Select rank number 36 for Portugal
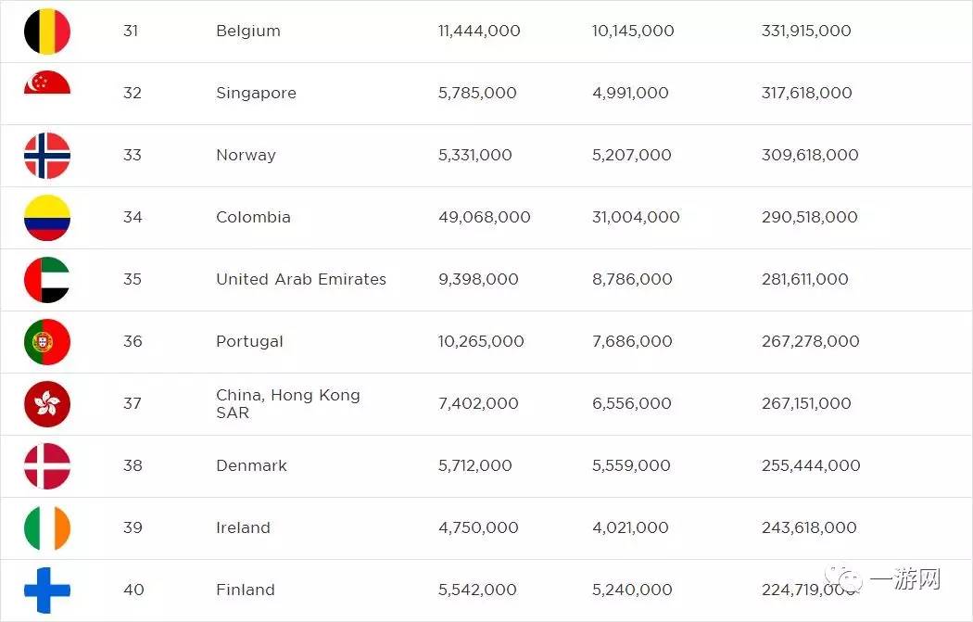Image resolution: width=973 pixels, height=622 pixels. tap(133, 342)
